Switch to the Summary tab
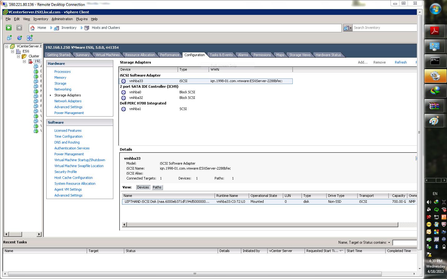This screenshot has width=447, height=279. click(x=83, y=55)
